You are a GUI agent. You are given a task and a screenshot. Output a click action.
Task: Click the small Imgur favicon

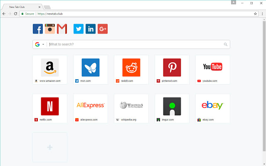coord(158,120)
